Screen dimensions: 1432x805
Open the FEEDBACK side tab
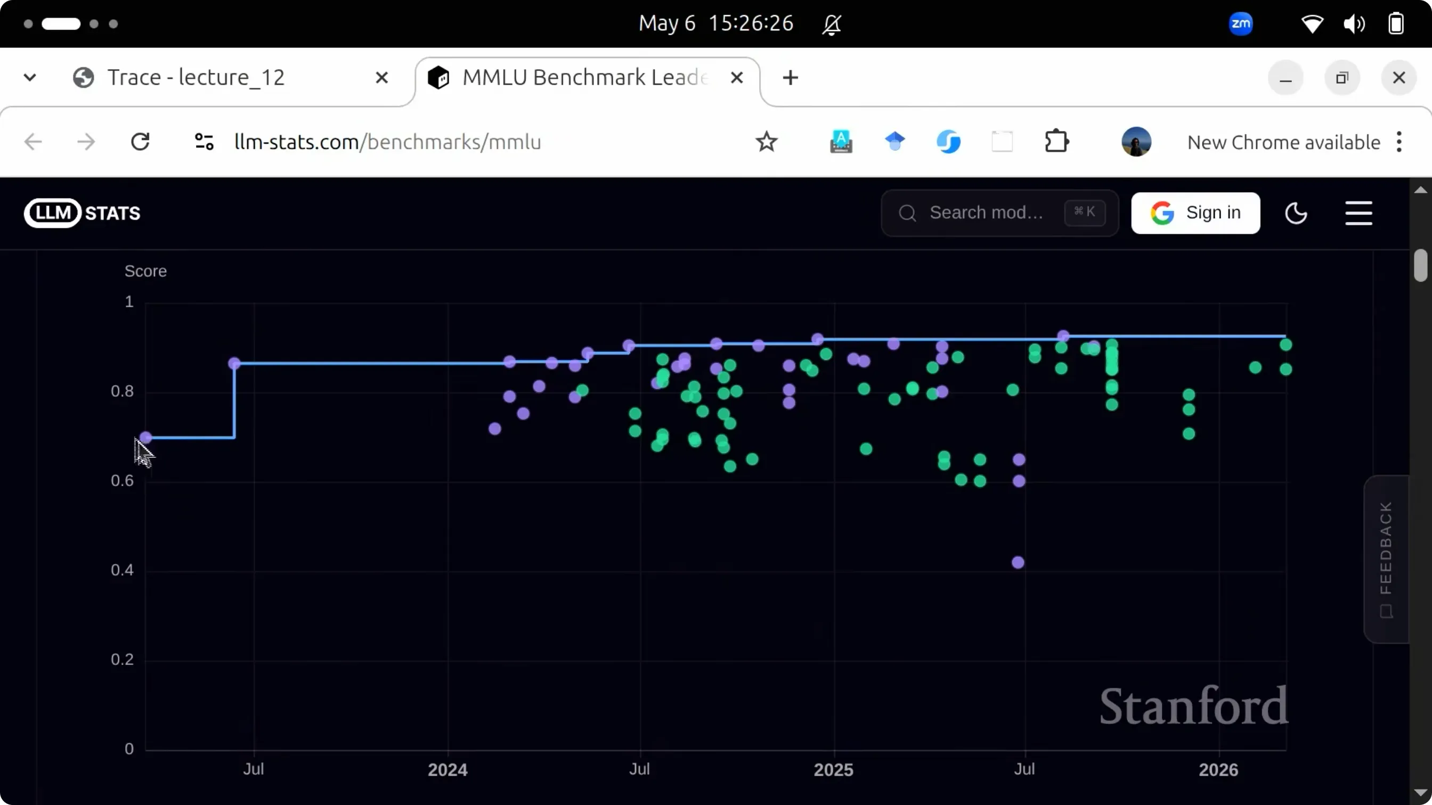[1386, 559]
